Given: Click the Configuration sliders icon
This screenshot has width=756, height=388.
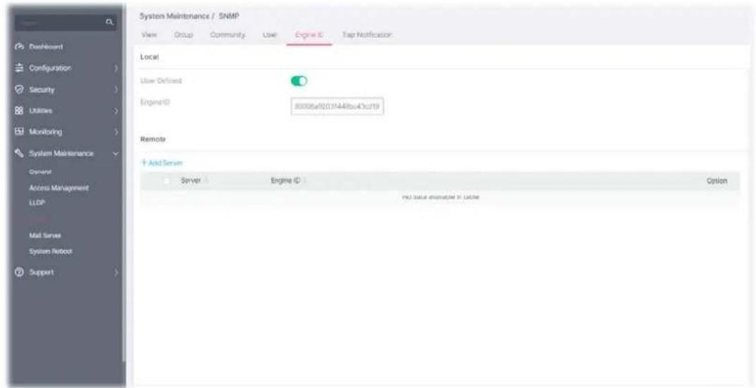Looking at the screenshot, I should (20, 68).
